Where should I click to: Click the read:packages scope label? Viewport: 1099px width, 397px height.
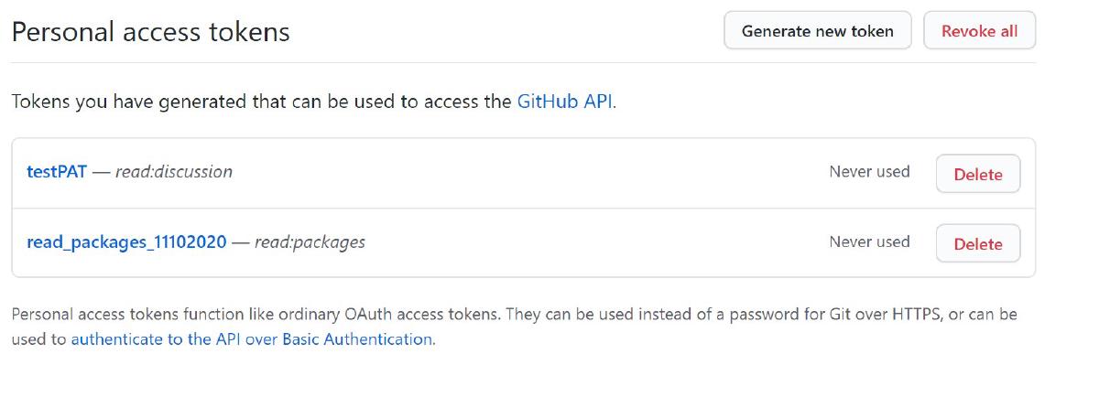pyautogui.click(x=310, y=242)
